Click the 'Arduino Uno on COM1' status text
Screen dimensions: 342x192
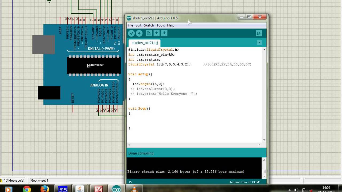(x=245, y=182)
